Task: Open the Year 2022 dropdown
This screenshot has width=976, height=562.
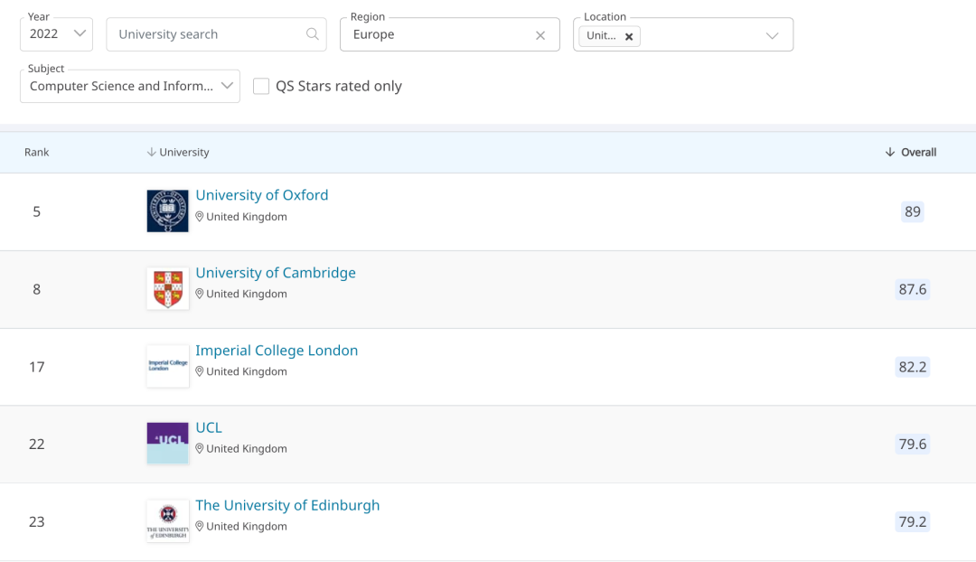Action: point(56,34)
